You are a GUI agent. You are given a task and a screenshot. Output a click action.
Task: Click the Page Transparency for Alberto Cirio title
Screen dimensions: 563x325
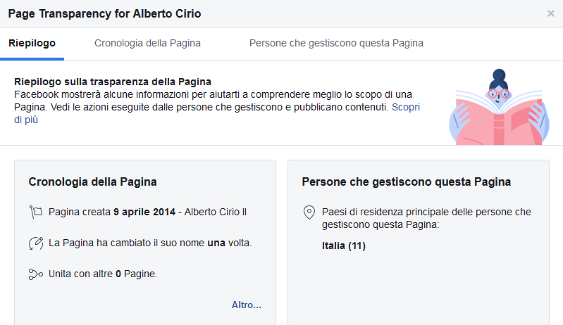click(x=104, y=13)
